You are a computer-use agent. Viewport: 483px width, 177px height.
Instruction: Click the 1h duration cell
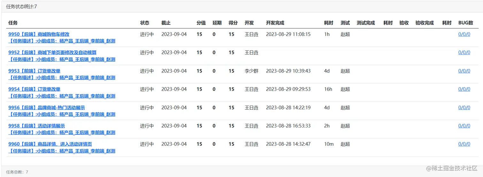click(x=327, y=34)
